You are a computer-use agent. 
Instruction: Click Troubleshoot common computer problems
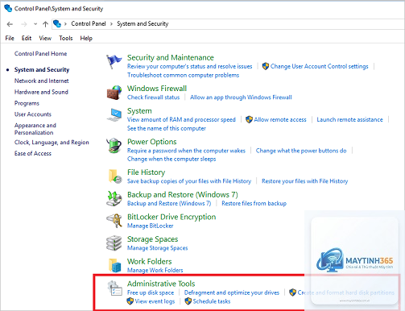[x=183, y=75]
